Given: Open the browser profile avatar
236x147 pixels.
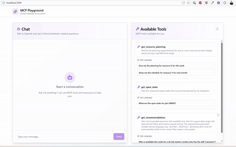Looking at the screenshot, I should point(231,3).
